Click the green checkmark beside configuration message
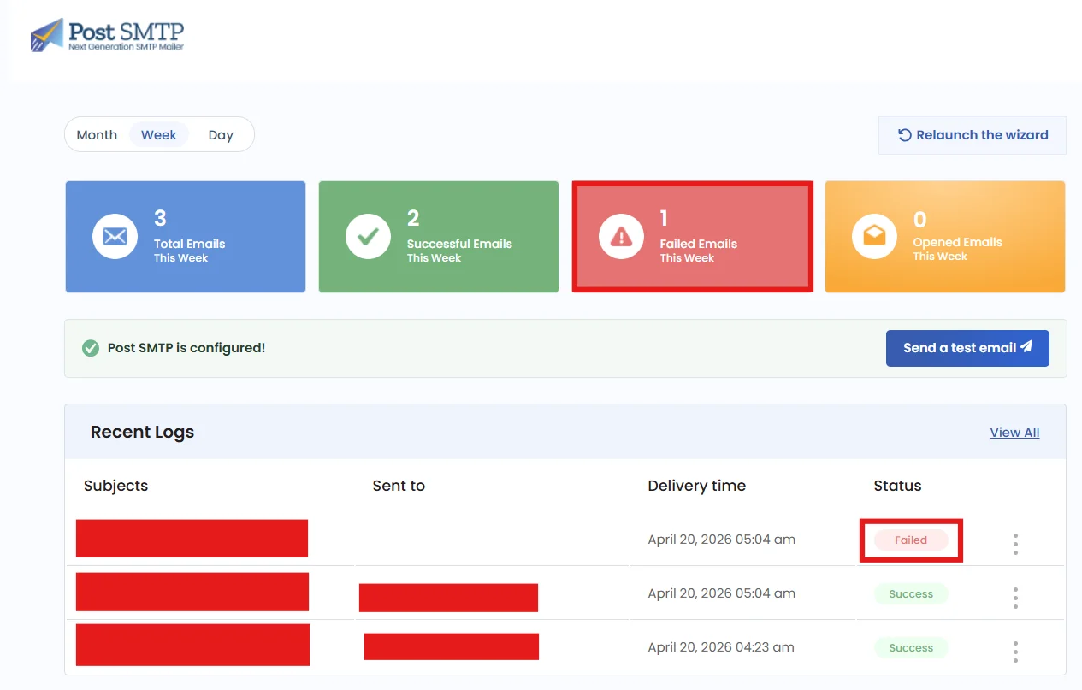 (x=90, y=348)
